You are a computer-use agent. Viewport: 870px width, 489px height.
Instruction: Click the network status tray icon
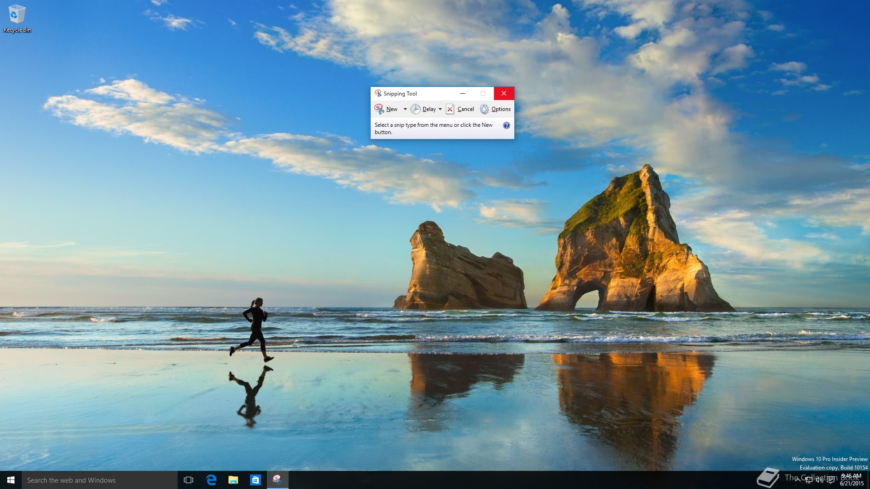coord(808,480)
